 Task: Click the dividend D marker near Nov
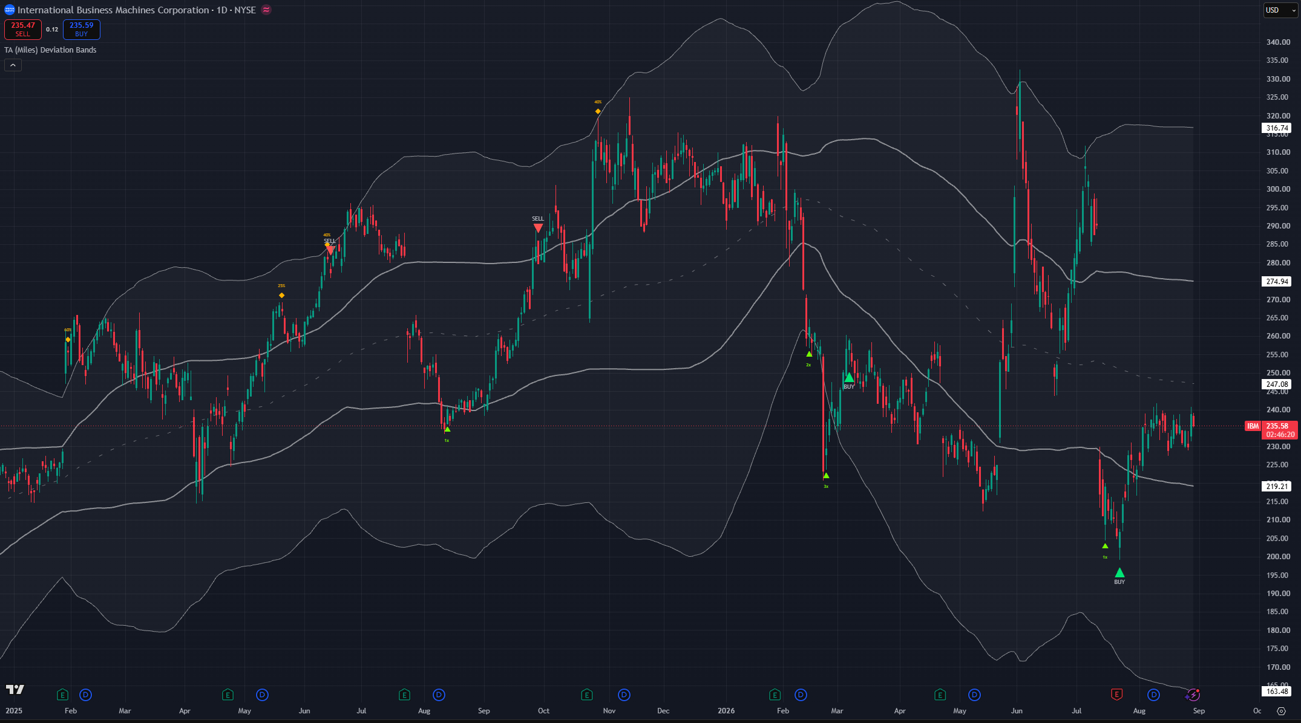[x=624, y=695]
